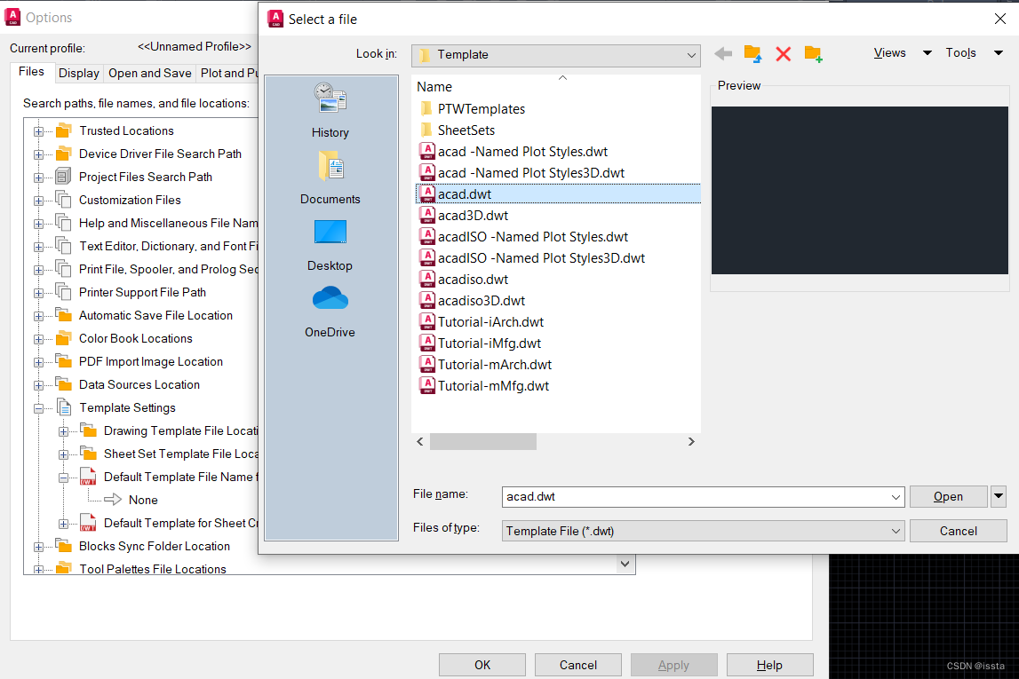The width and height of the screenshot is (1019, 679).
Task: Open the Look in Template dropdown
Action: click(x=556, y=55)
